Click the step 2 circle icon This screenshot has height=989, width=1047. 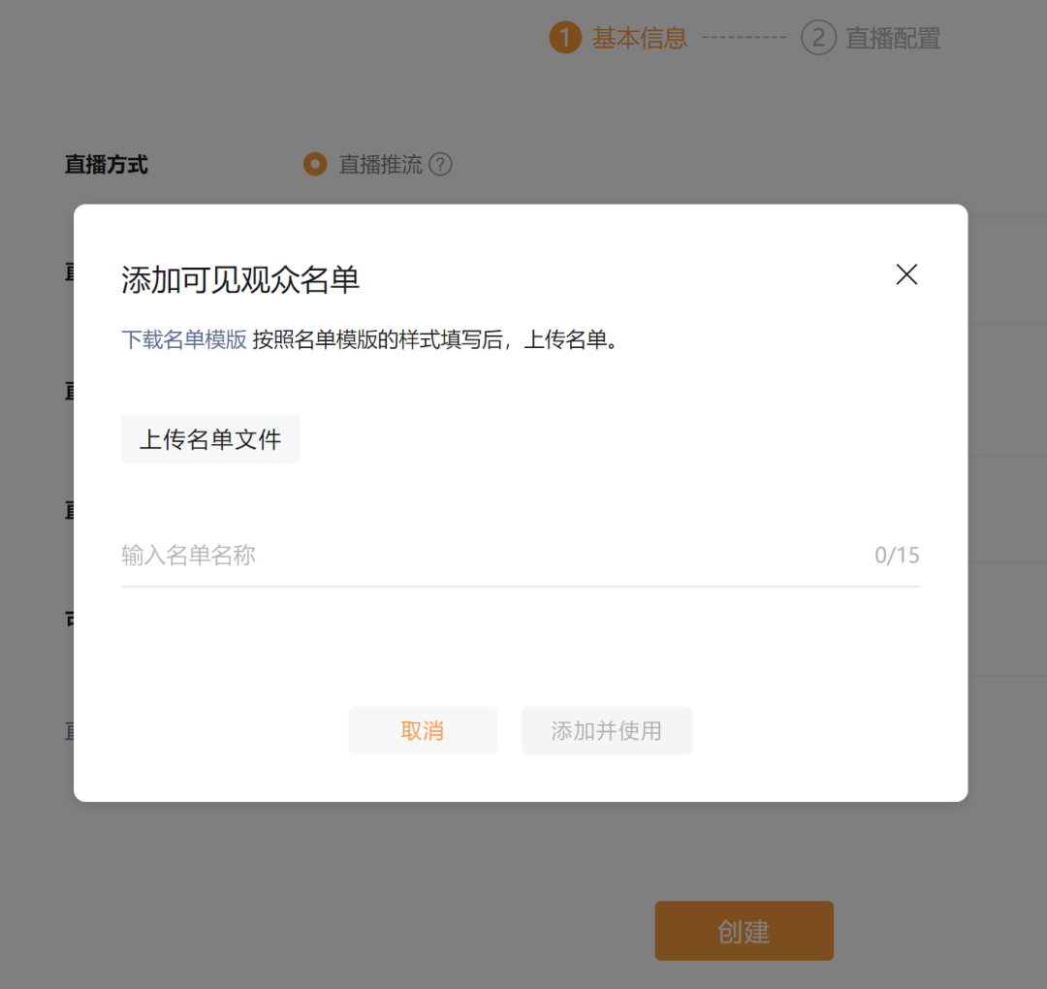[818, 38]
